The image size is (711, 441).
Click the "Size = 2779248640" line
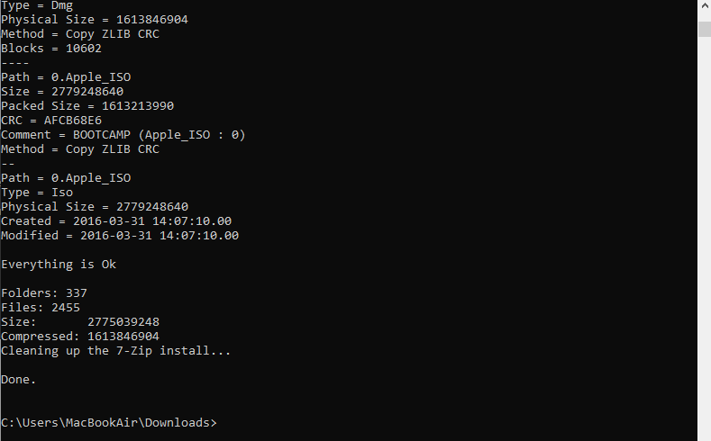(62, 92)
